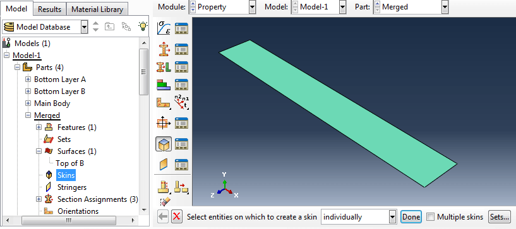The image size is (516, 229).
Task: Open the 'individually' selection method dropdown
Action: coord(392,217)
